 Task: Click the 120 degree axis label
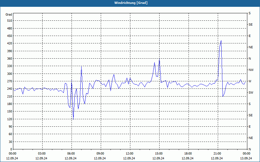point(10,119)
